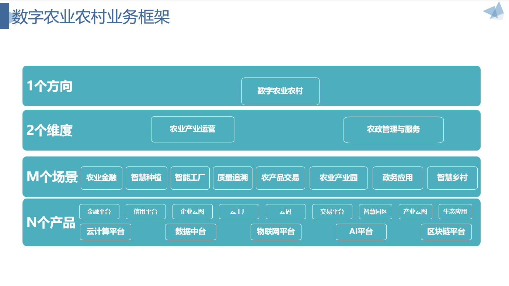The width and height of the screenshot is (509, 286).
Task: Click the 金融平台 product box
Action: 99,211
